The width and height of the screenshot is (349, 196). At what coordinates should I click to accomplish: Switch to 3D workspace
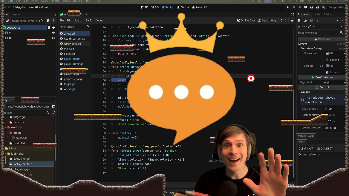[x=155, y=7]
